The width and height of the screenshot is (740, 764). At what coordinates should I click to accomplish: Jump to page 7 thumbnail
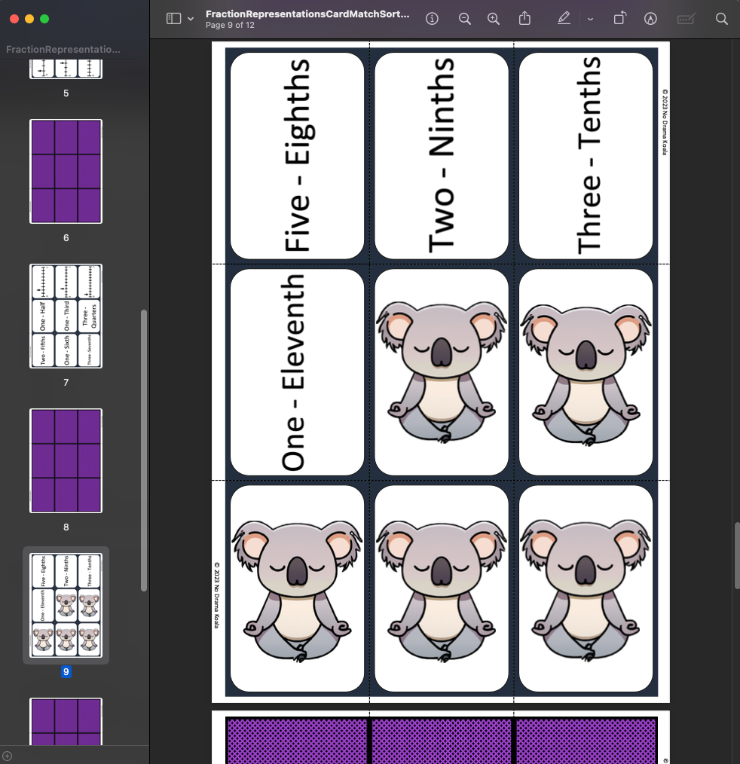[66, 316]
